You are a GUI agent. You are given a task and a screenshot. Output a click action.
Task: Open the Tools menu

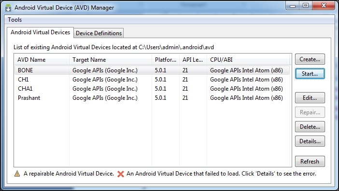[14, 20]
